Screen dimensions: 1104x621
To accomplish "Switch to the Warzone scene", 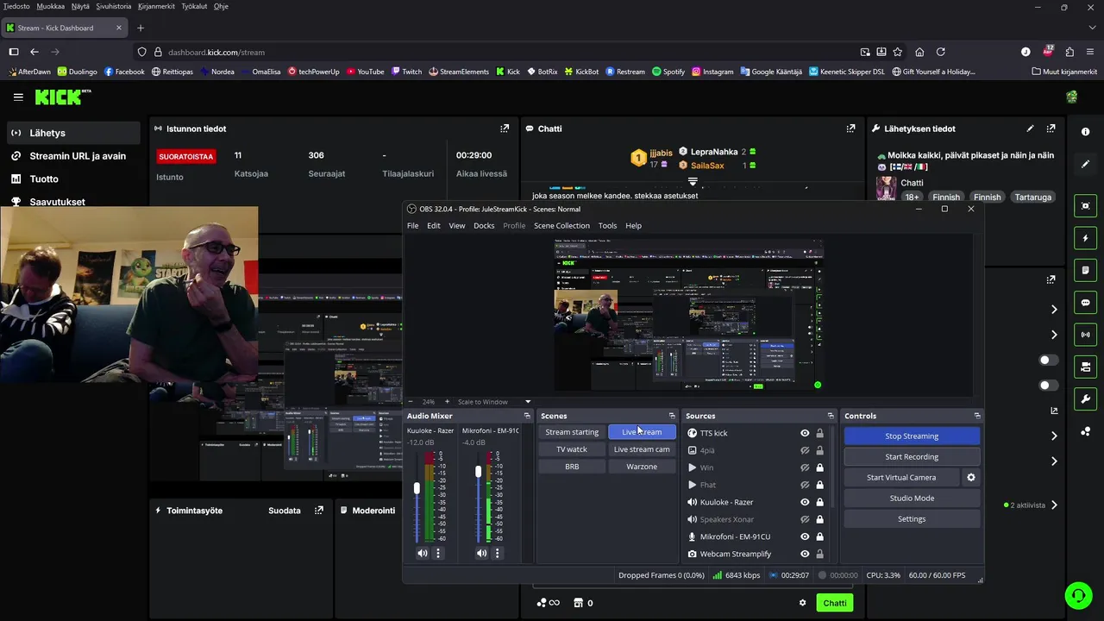I will click(642, 467).
